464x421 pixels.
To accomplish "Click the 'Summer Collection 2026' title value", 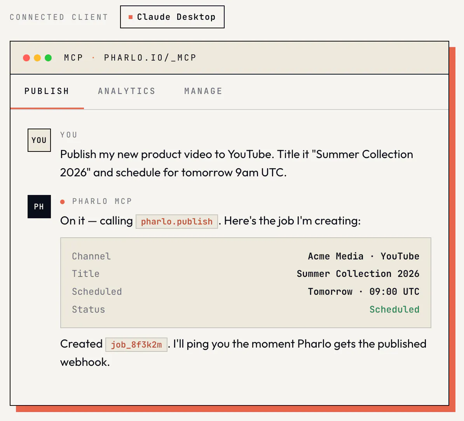I will coord(358,274).
